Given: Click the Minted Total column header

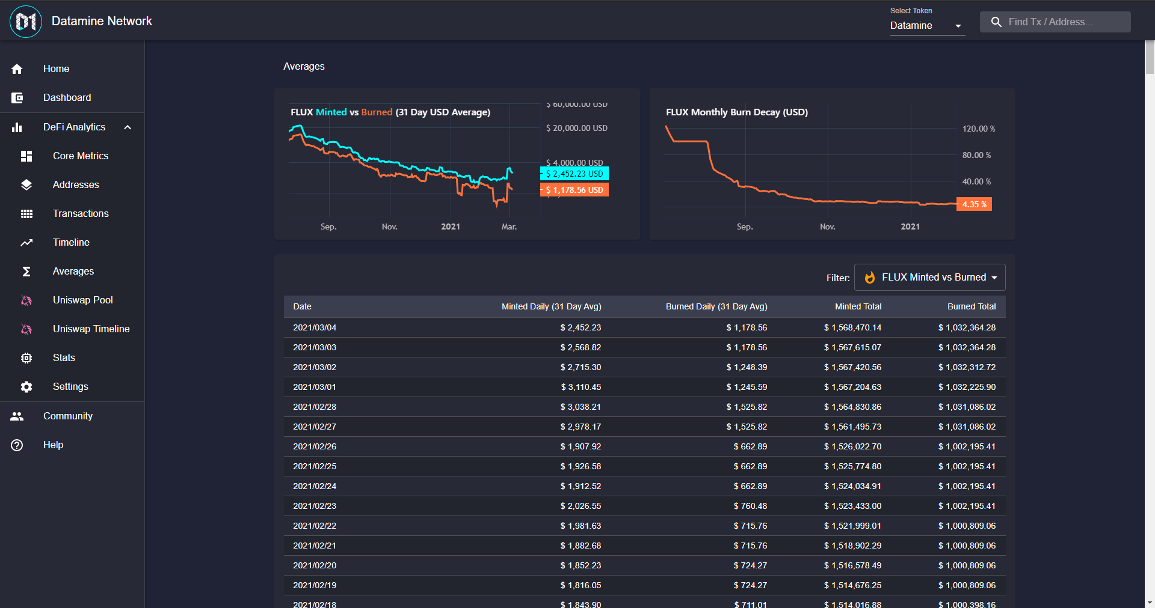Looking at the screenshot, I should tap(858, 307).
